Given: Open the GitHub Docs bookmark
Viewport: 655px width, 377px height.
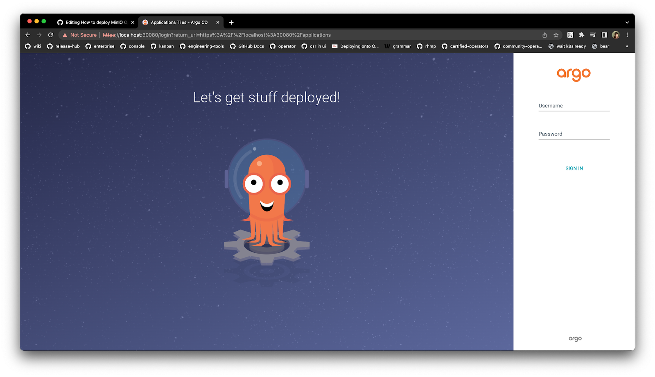Looking at the screenshot, I should (247, 46).
